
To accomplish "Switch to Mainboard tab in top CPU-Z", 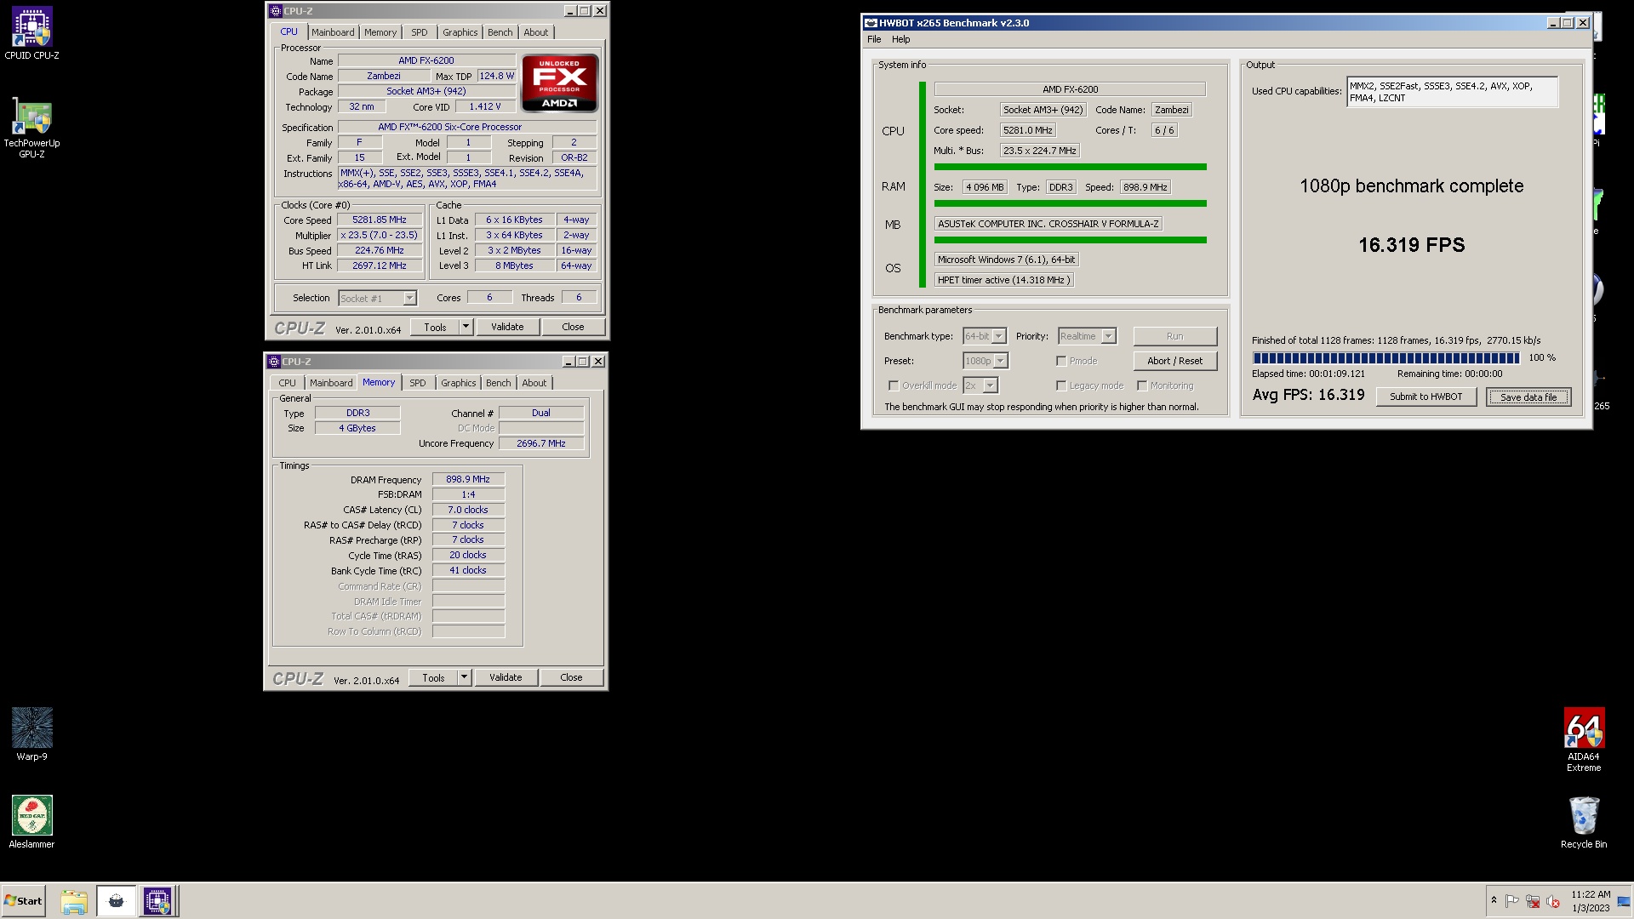I will (333, 32).
